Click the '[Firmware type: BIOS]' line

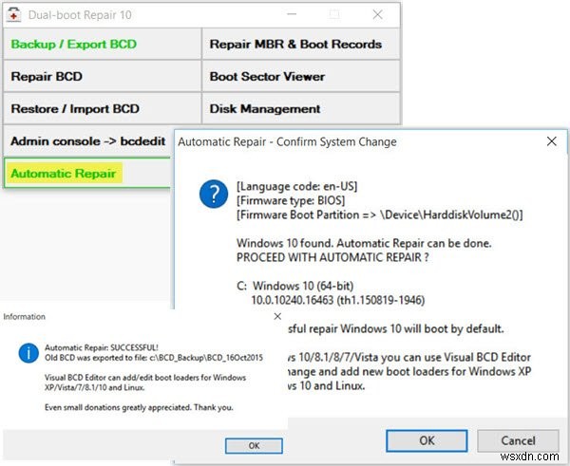click(291, 200)
